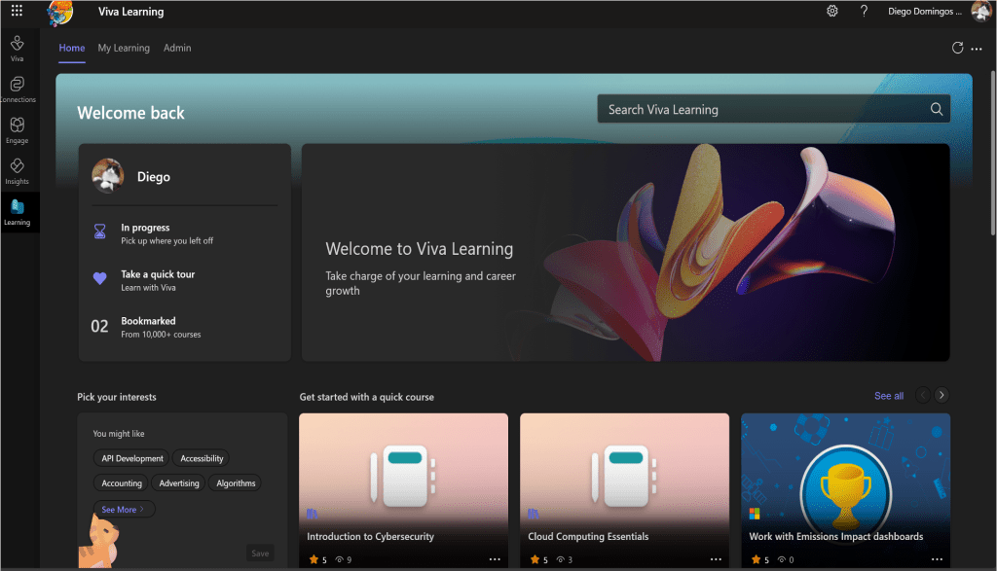
Task: Switch to the Admin tab
Action: click(177, 48)
